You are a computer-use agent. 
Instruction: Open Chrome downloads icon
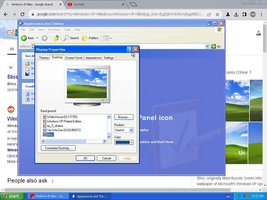coord(236,15)
